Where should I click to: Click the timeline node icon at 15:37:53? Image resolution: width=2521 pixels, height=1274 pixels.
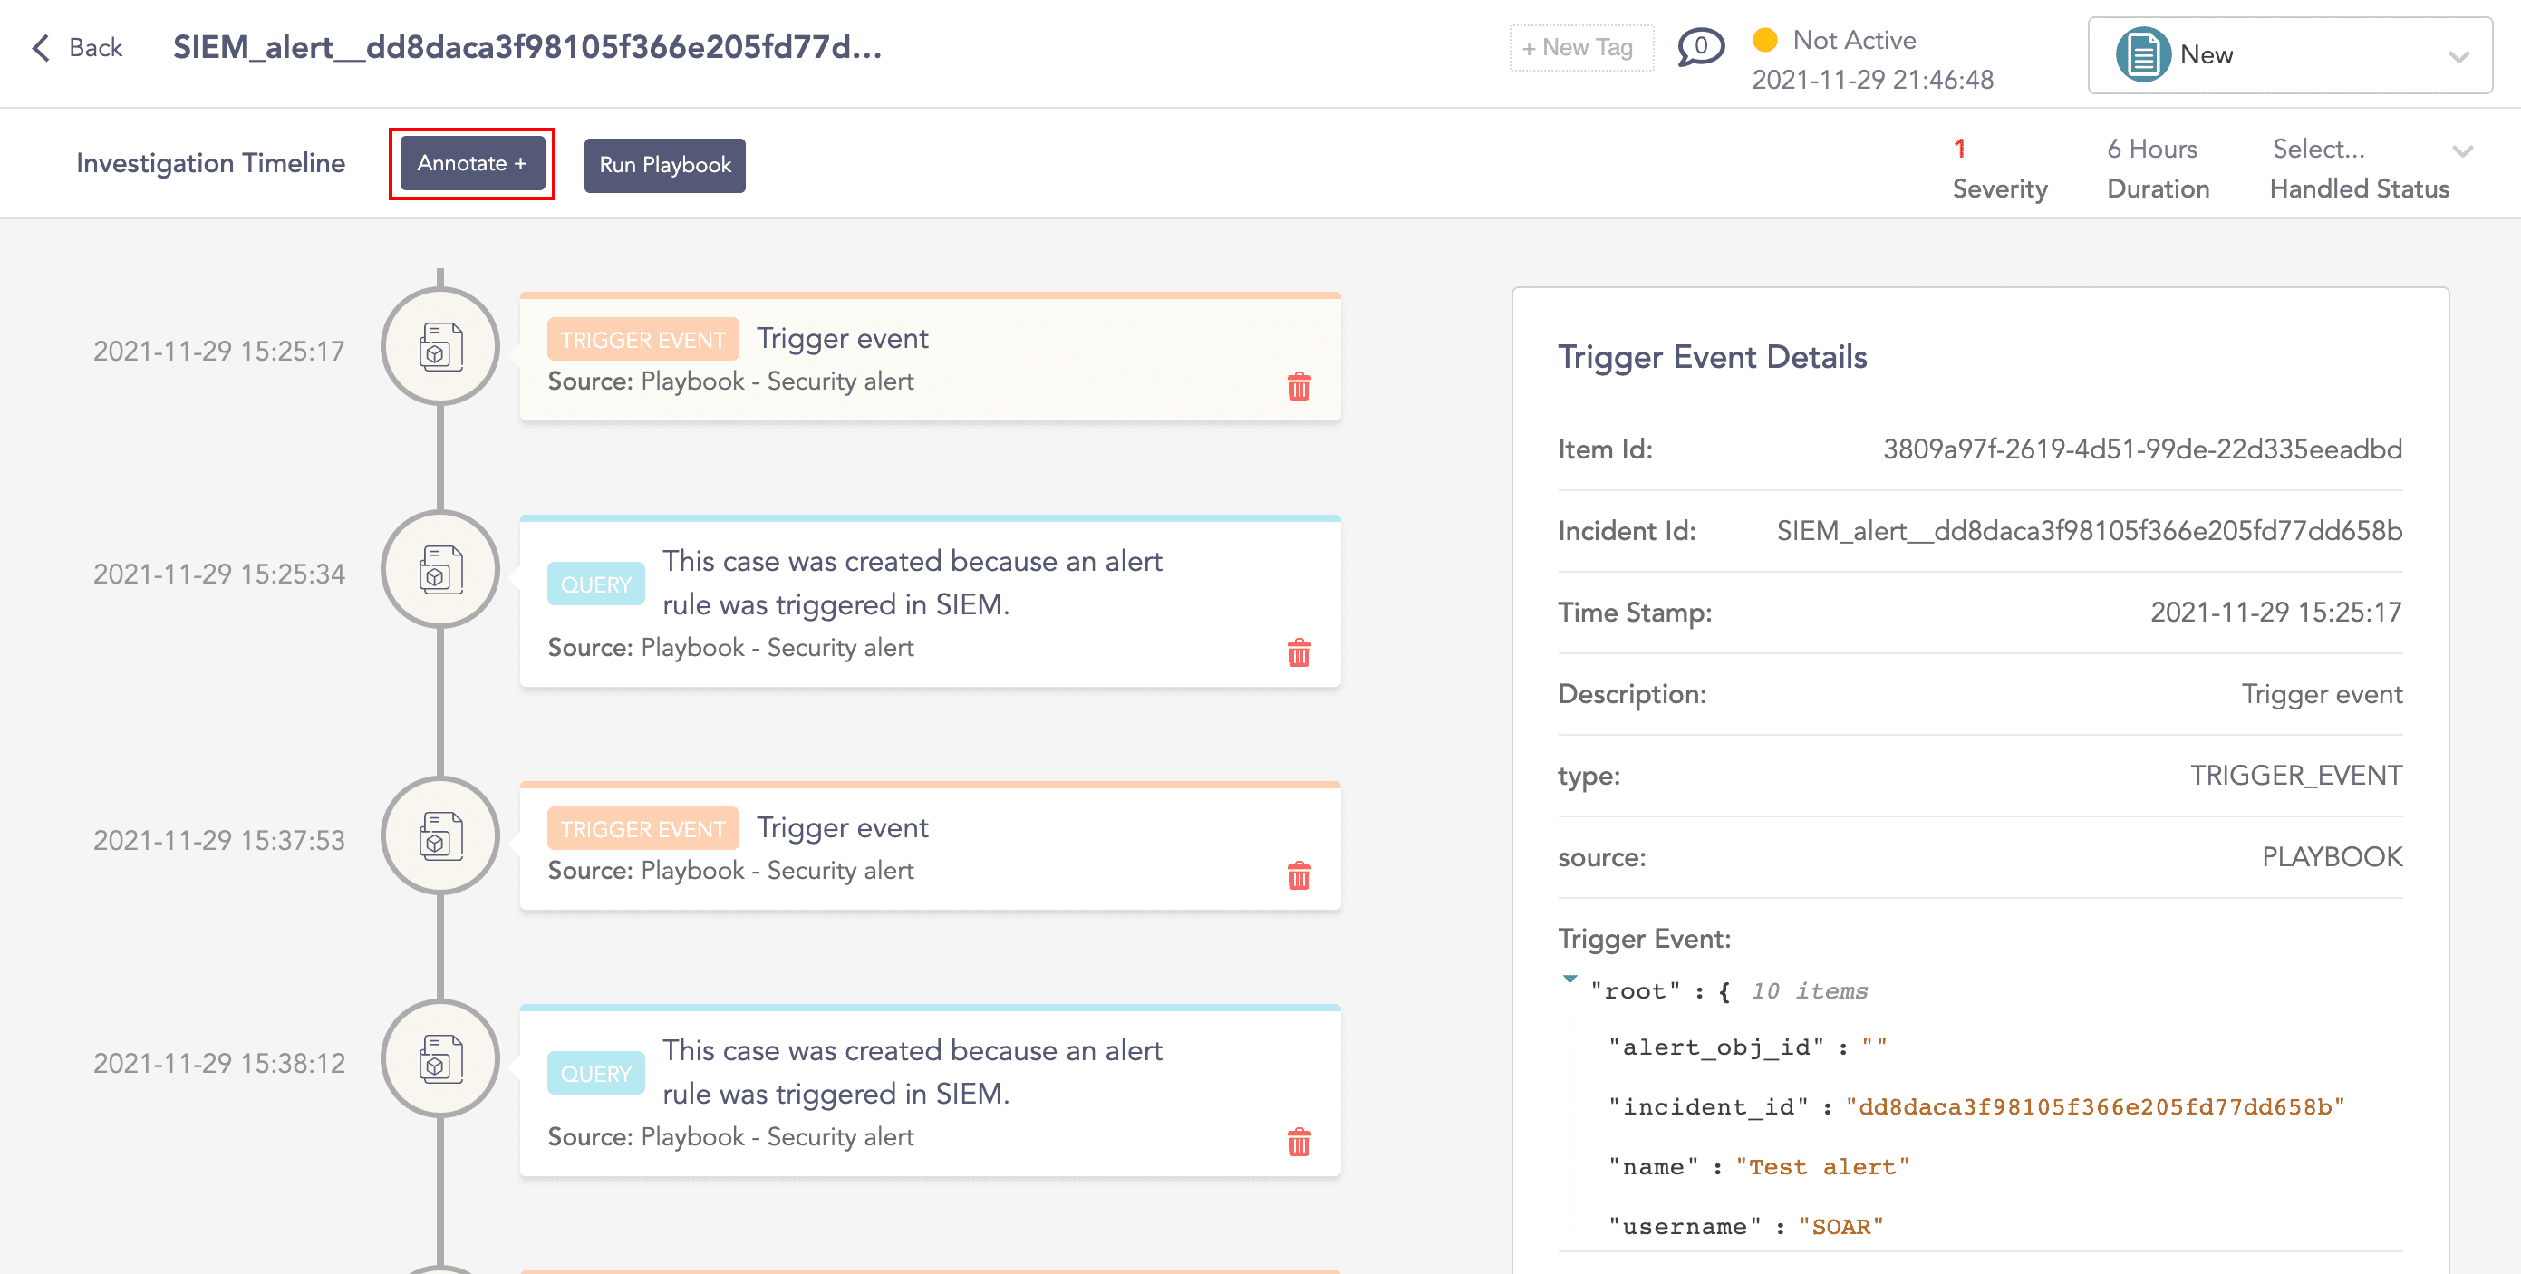(440, 836)
